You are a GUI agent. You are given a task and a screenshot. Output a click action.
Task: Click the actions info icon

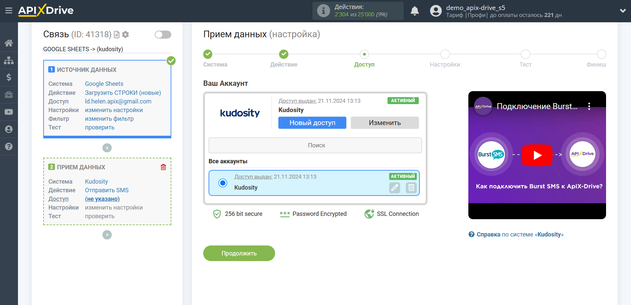pos(323,11)
